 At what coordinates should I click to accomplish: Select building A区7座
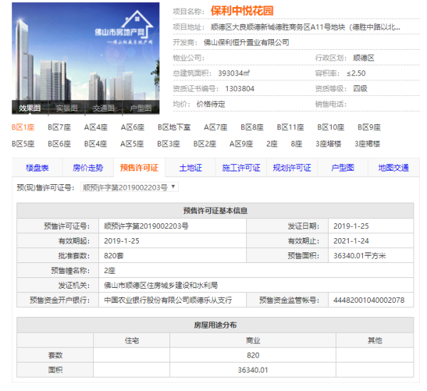[x=216, y=127]
